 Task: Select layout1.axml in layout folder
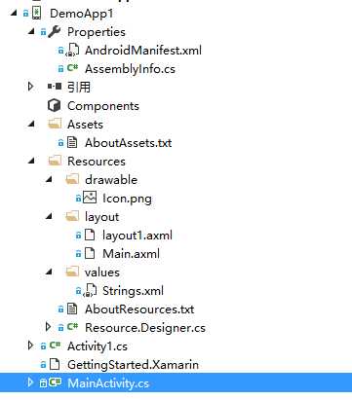137,235
